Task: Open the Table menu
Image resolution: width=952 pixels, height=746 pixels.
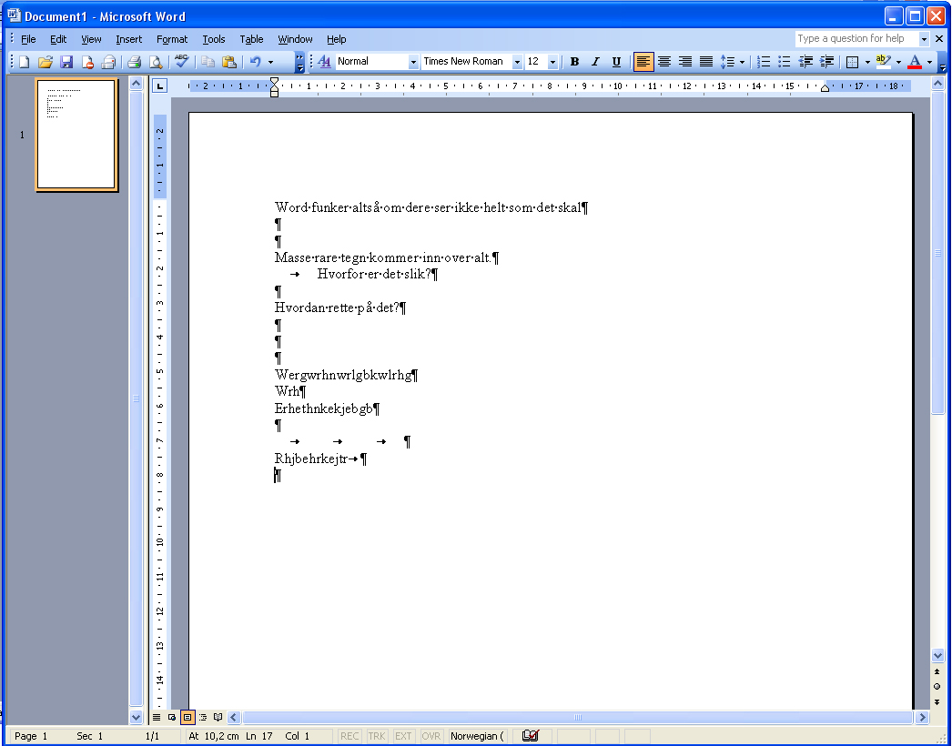Action: [251, 39]
